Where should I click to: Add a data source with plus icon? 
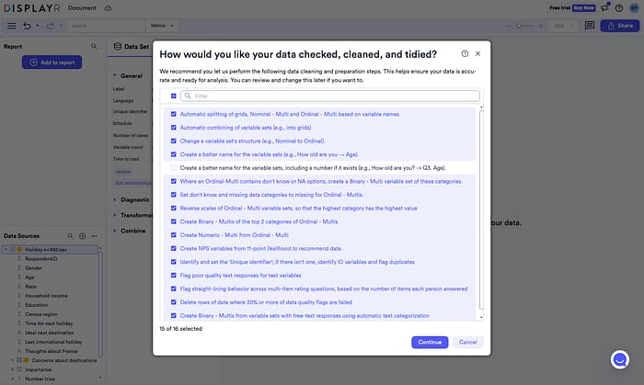[82, 236]
